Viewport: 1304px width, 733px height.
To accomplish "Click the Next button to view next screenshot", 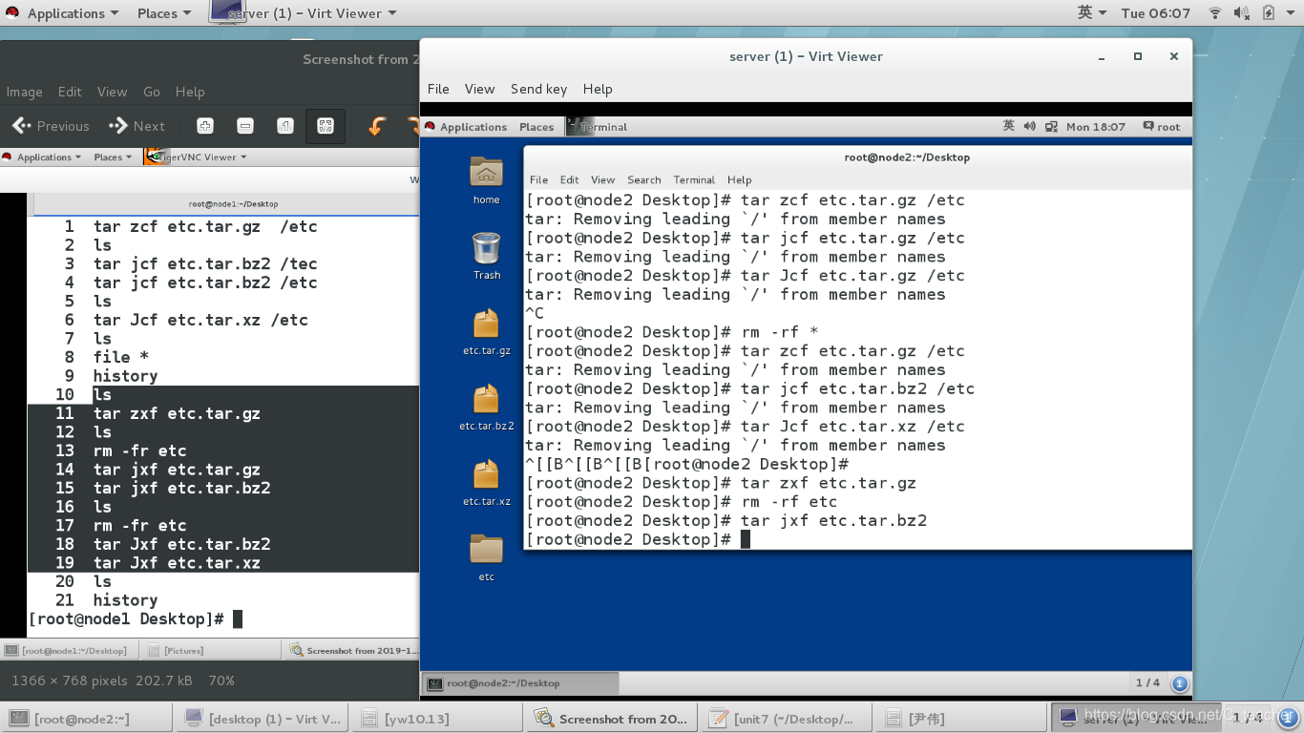I will click(x=137, y=125).
